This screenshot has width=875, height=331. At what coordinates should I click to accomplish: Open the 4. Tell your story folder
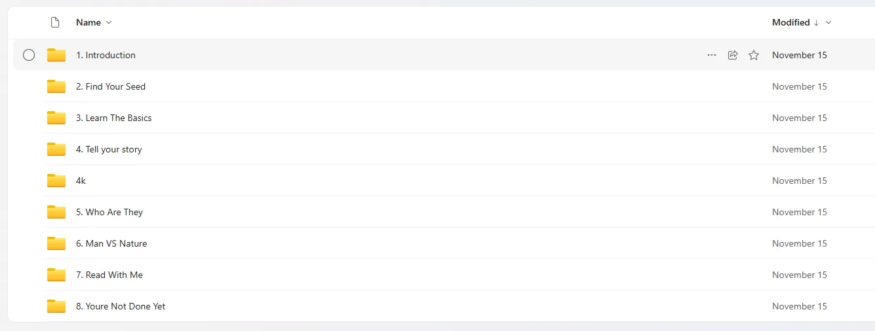[109, 149]
